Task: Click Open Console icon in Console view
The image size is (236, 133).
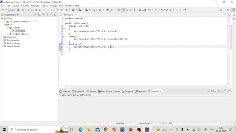Action: (x=219, y=91)
